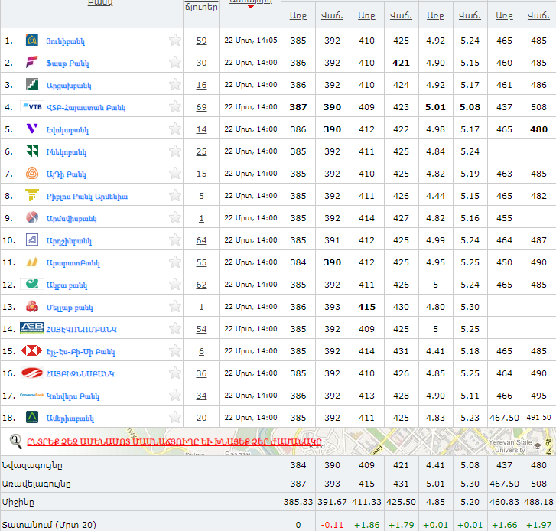Screen dimensions: 556x531
Task: Click the AEB Armeconombank logo in row 14
Action: [32, 328]
